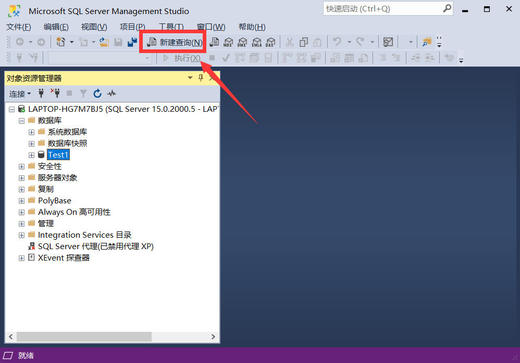Select the 管理 tree item
Screen dimensions: 520x363
[46, 224]
